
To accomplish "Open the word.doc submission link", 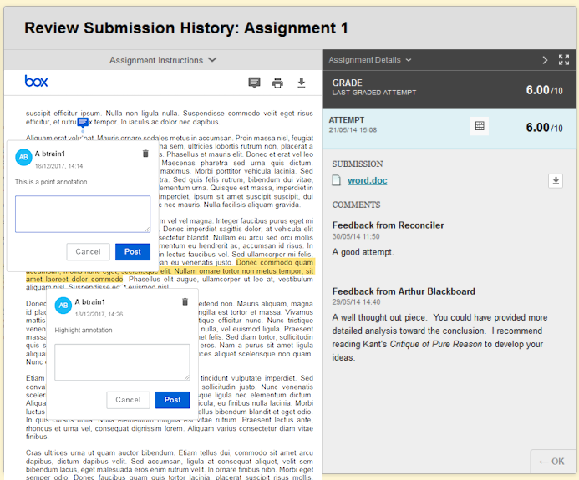I will click(367, 180).
